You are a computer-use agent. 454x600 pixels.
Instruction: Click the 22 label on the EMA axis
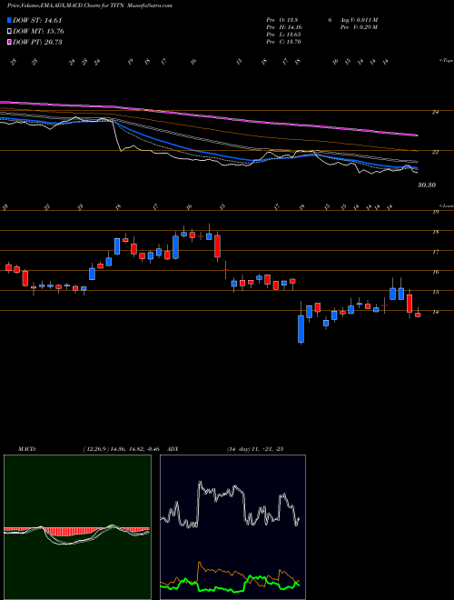coord(435,153)
